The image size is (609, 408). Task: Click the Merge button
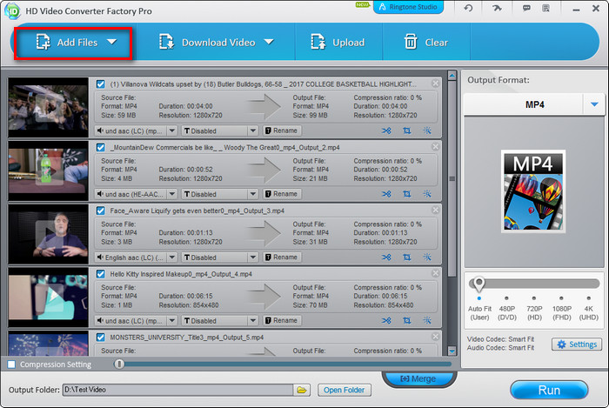(418, 378)
